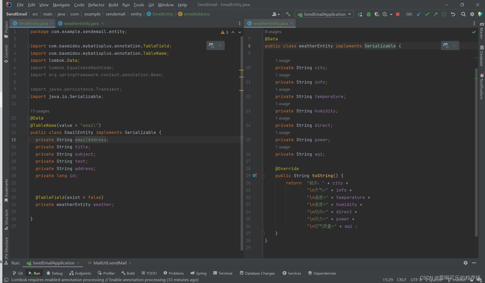Click the toString override gutter icon on line 19

[x=255, y=176]
